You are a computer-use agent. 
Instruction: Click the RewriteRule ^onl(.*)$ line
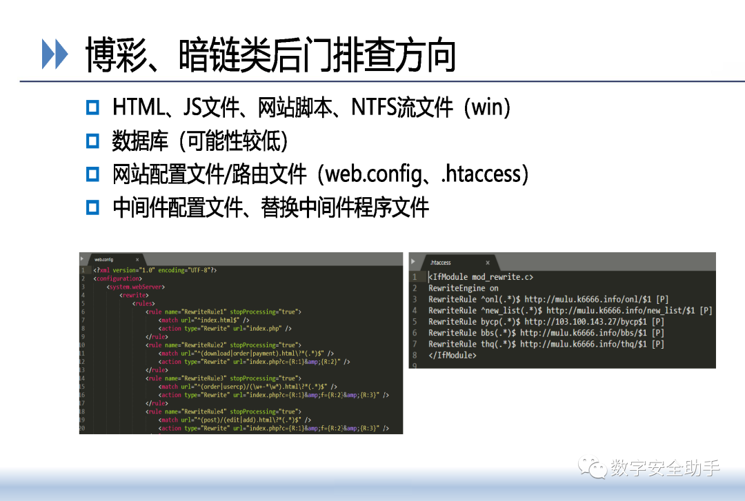[x=548, y=299]
